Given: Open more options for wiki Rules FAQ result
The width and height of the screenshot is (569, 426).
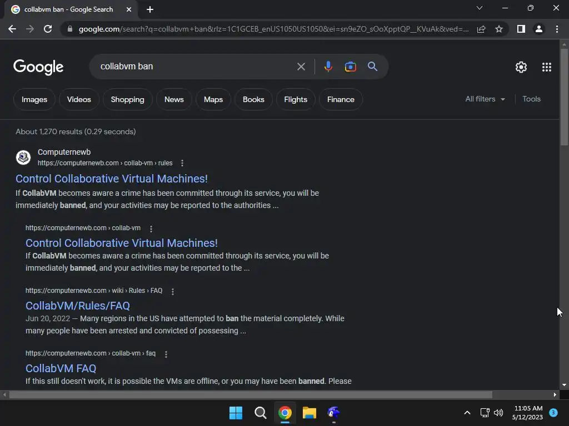Looking at the screenshot, I should tap(173, 291).
